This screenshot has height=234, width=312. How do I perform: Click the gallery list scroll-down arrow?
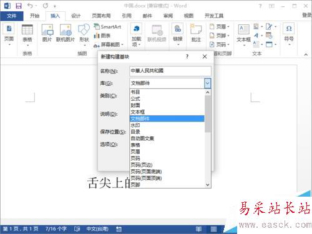208,185
